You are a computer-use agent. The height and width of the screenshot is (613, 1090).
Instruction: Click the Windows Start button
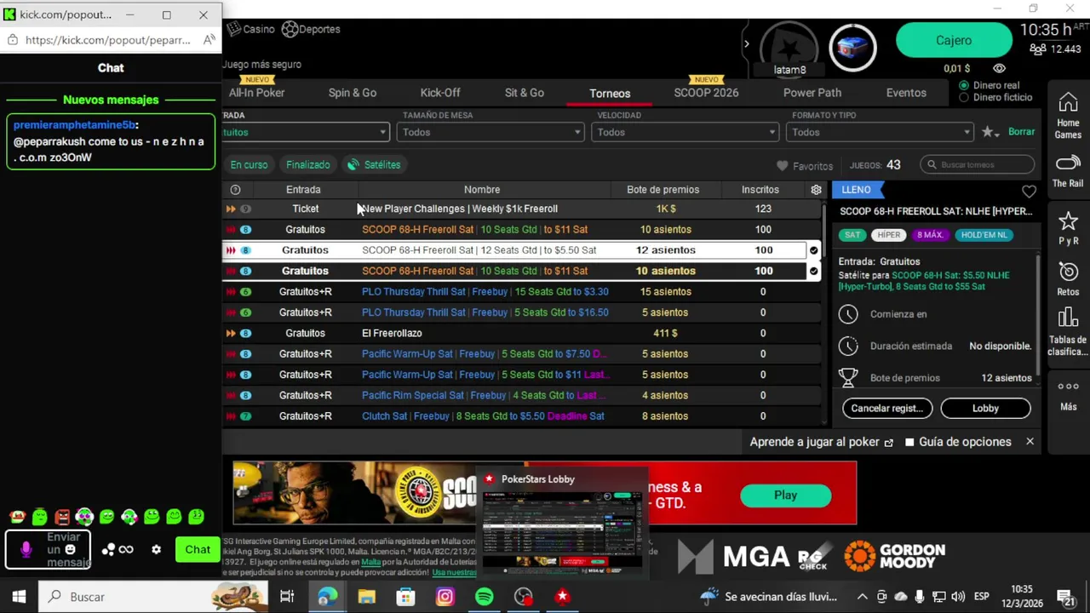tap(19, 597)
